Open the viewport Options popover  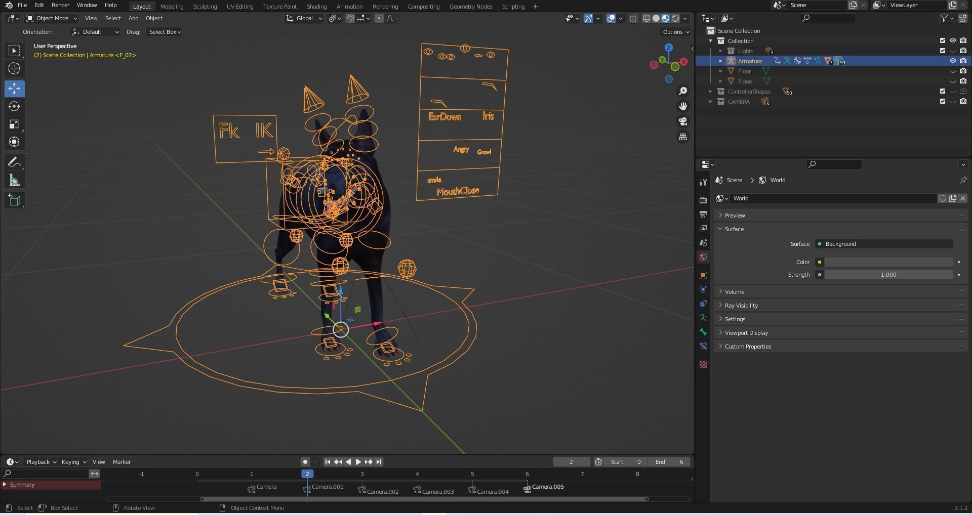[675, 32]
